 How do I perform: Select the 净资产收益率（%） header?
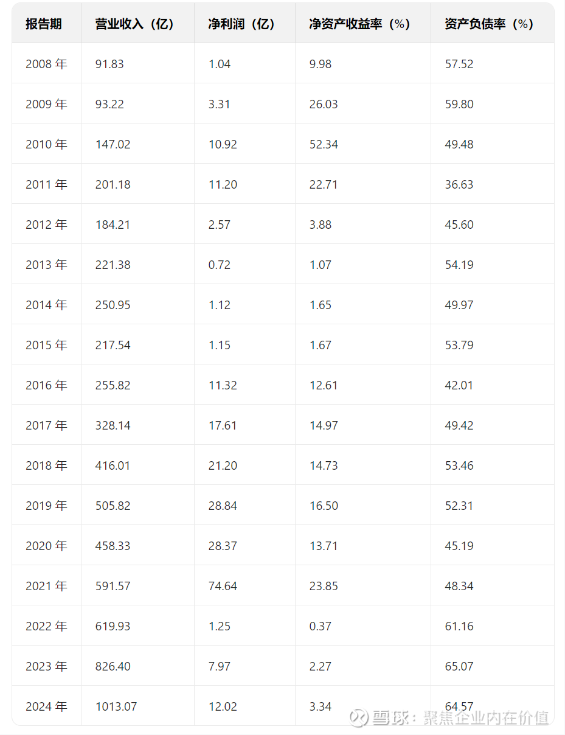pyautogui.click(x=360, y=24)
